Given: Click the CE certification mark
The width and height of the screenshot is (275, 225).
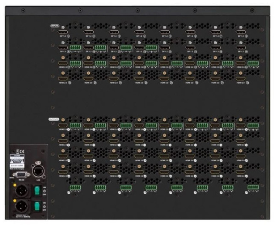Looking at the screenshot, I should click(x=22, y=152).
